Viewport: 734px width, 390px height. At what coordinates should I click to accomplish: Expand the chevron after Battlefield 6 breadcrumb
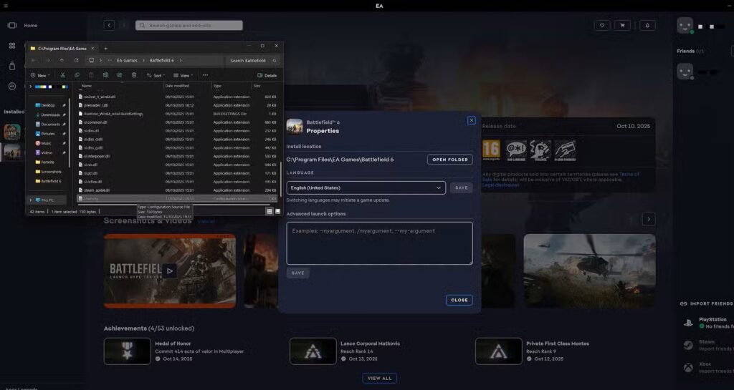[180, 60]
